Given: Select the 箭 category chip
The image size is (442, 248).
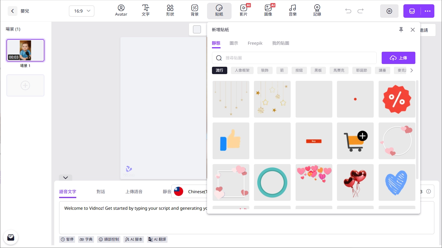Looking at the screenshot, I should tap(282, 70).
